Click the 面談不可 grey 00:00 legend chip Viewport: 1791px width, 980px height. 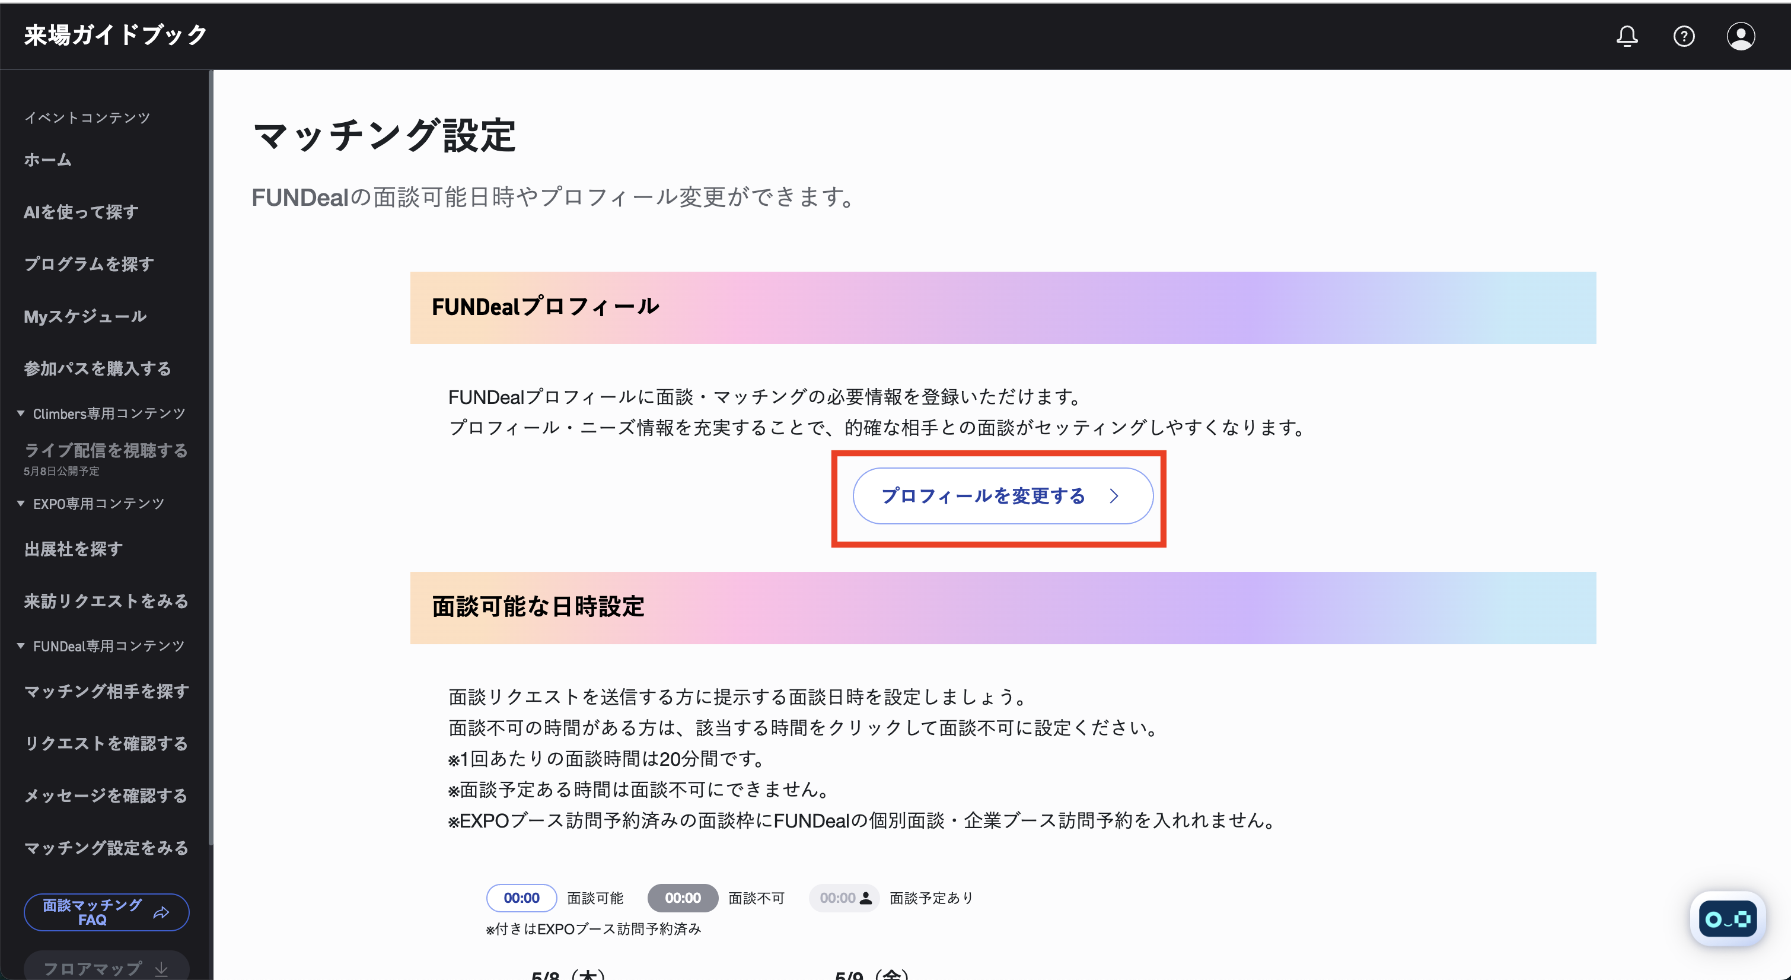[682, 898]
